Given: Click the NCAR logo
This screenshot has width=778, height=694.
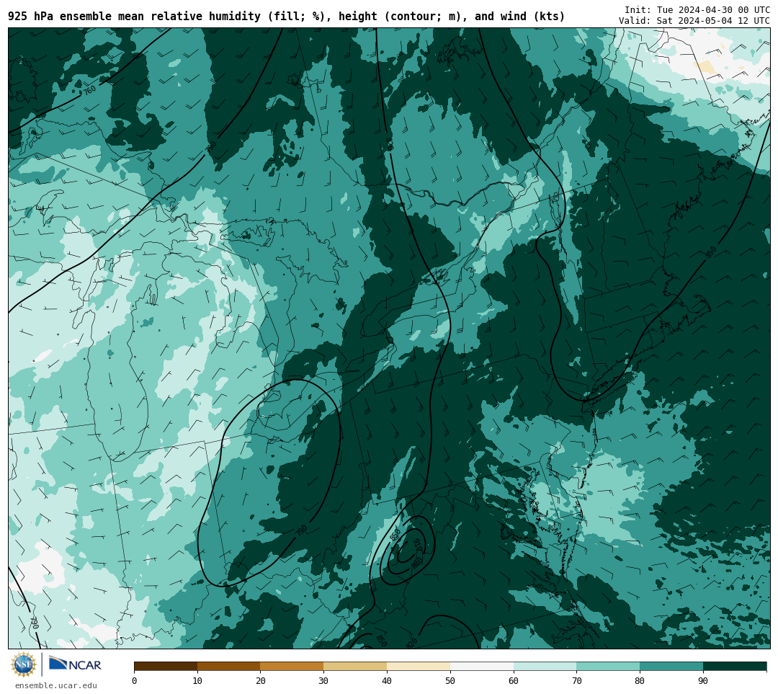Looking at the screenshot, I should [x=75, y=664].
